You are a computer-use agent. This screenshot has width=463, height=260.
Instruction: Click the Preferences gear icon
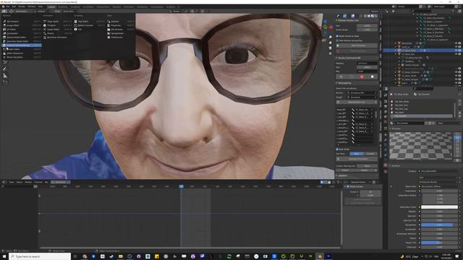109,38
